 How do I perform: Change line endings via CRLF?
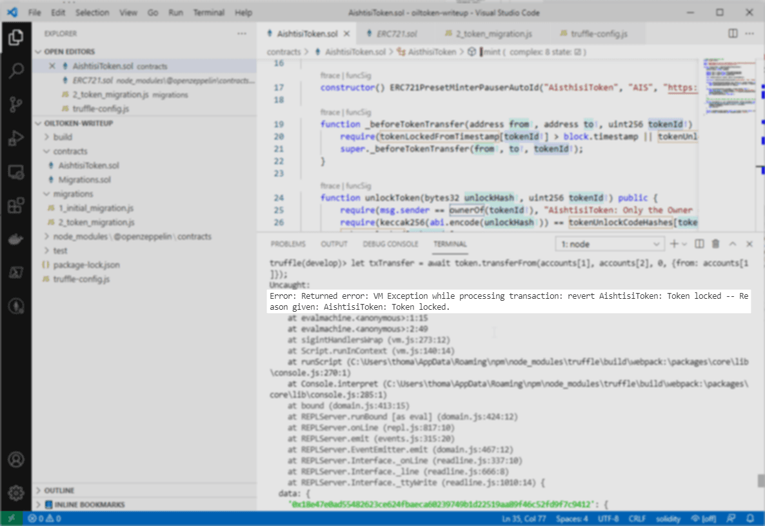[637, 519]
